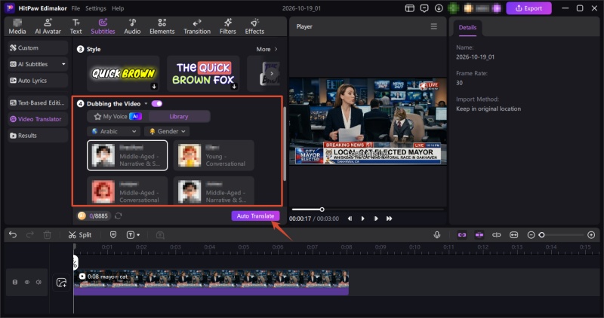Click More to see extra styles
Image resolution: width=604 pixels, height=318 pixels.
(267, 49)
